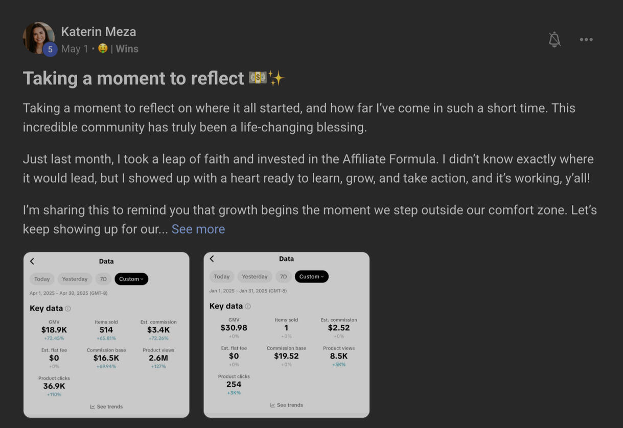Open Custom dropdown in April screenshot
Screen dimensions: 623x428
131,279
